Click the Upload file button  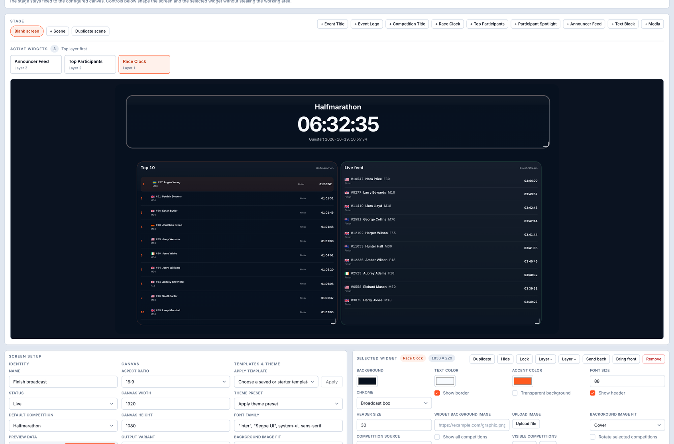[526, 424]
